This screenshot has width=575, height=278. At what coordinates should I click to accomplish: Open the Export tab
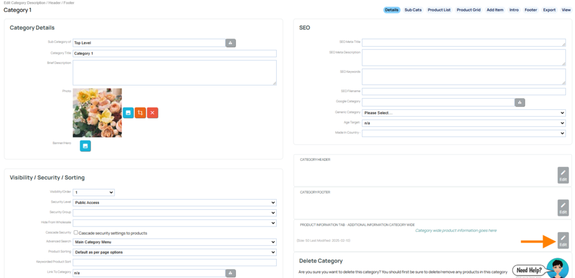pos(549,10)
